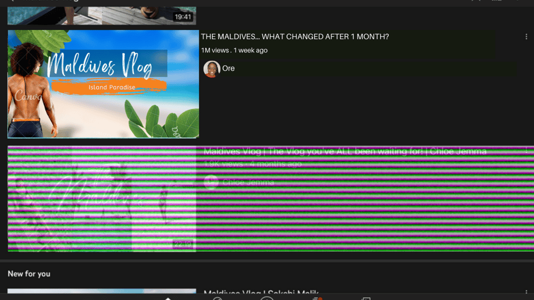Open Chloe Jemma's channel avatar
The image size is (534, 300).
point(211,182)
